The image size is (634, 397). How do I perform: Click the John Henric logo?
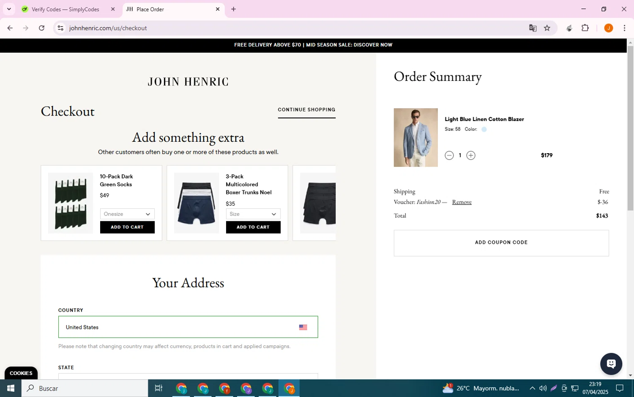(x=188, y=82)
